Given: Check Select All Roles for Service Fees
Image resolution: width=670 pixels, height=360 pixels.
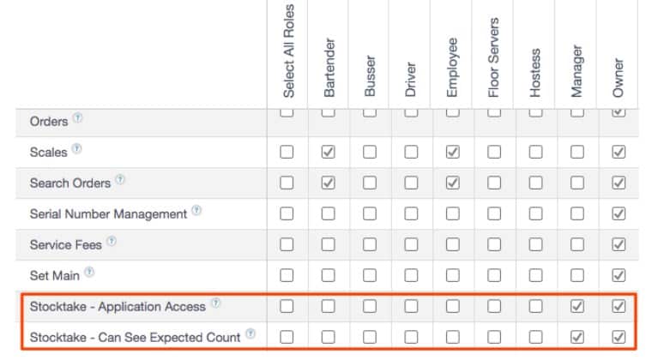Looking at the screenshot, I should (x=287, y=244).
